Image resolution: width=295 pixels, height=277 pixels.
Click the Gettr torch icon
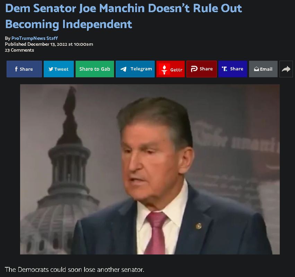point(164,69)
